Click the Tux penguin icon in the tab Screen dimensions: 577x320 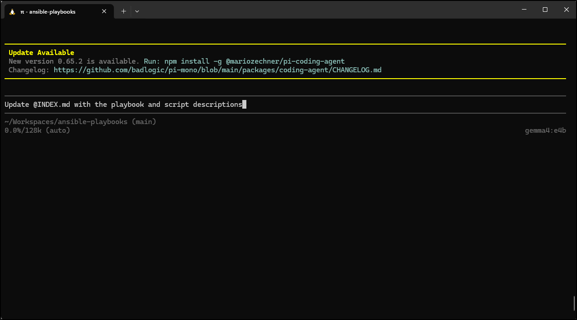pos(12,11)
